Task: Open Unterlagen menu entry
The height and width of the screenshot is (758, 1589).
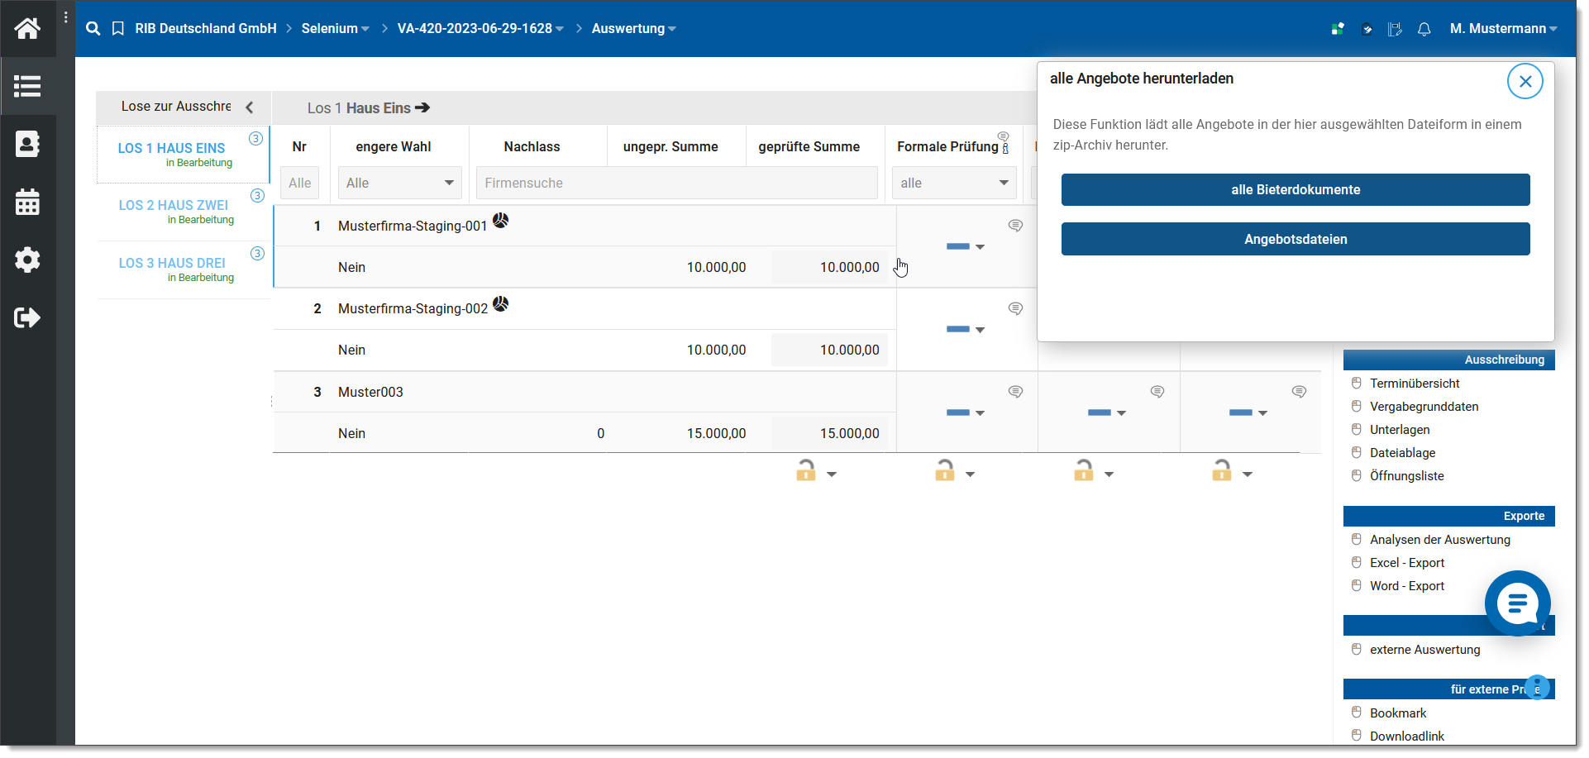Action: [1400, 430]
